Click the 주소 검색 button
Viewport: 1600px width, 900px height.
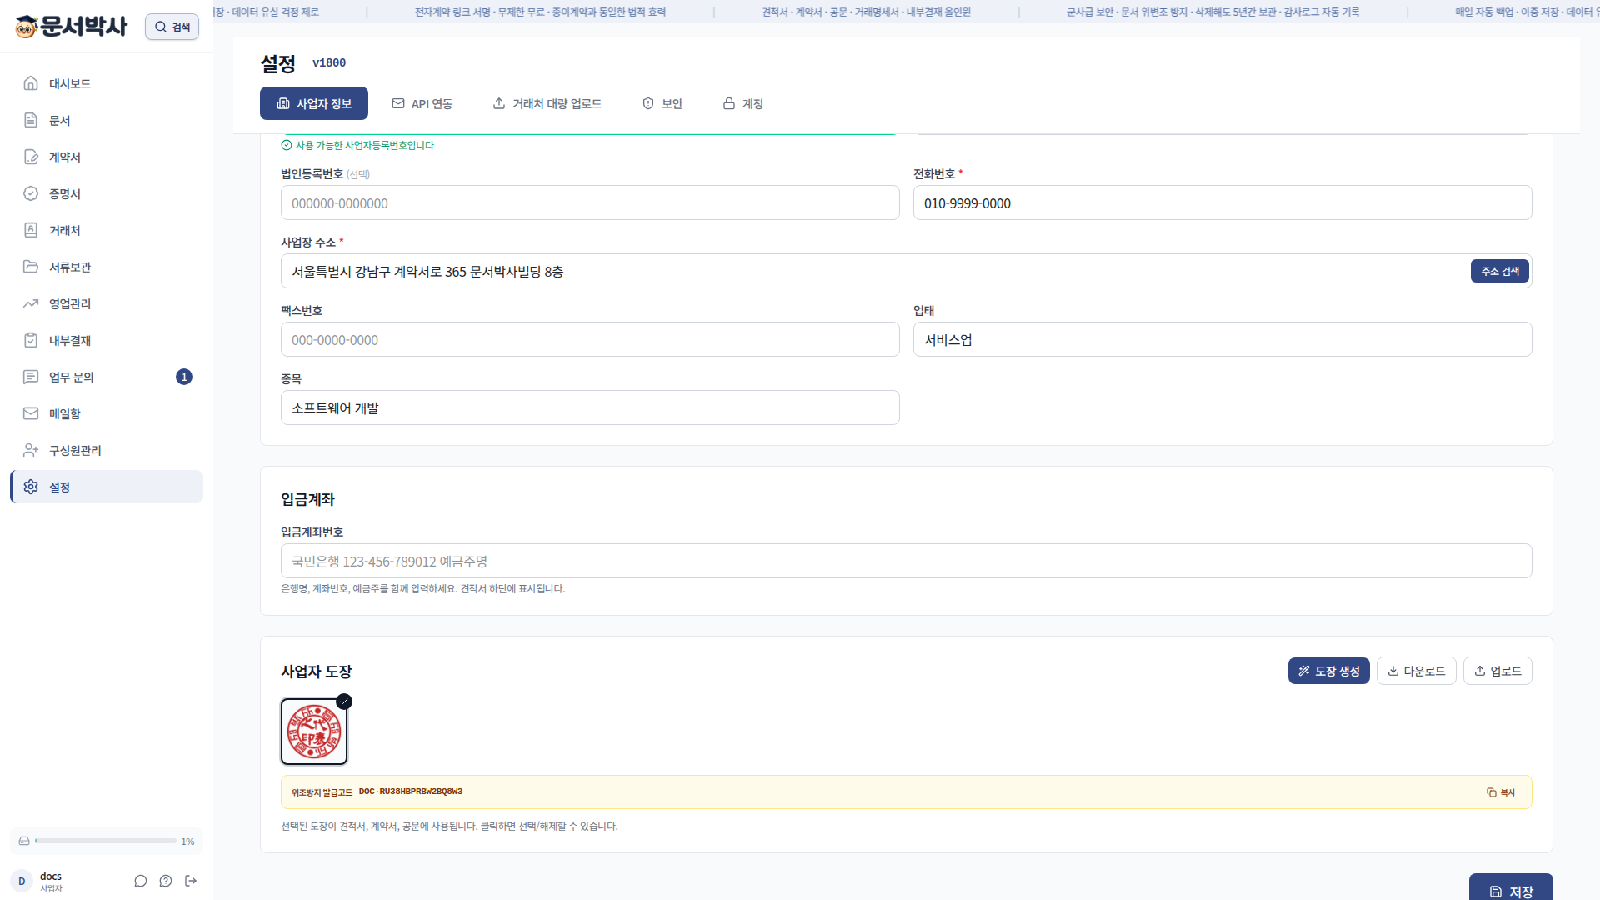coord(1500,271)
